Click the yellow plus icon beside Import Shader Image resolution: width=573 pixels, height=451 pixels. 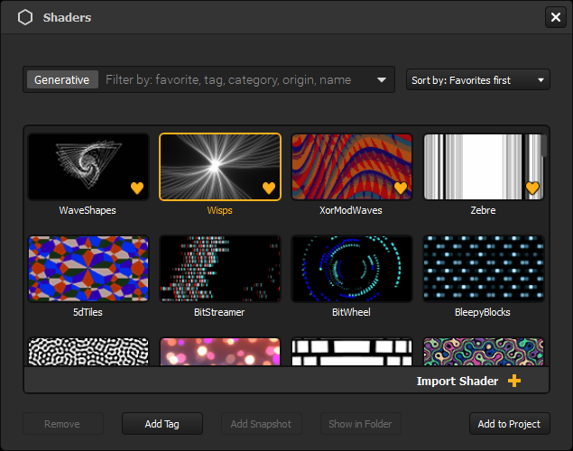(514, 381)
